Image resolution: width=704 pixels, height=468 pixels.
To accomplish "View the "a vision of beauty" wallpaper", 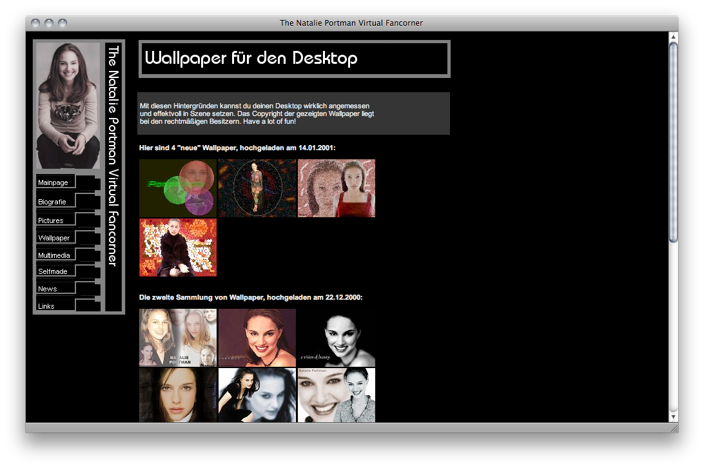I will 337,338.
